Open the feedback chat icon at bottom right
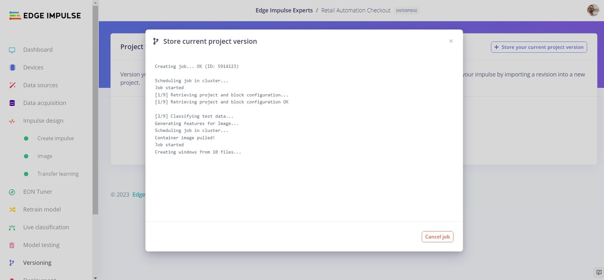 [x=599, y=272]
